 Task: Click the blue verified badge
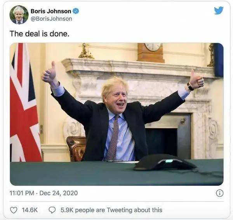click(x=76, y=11)
